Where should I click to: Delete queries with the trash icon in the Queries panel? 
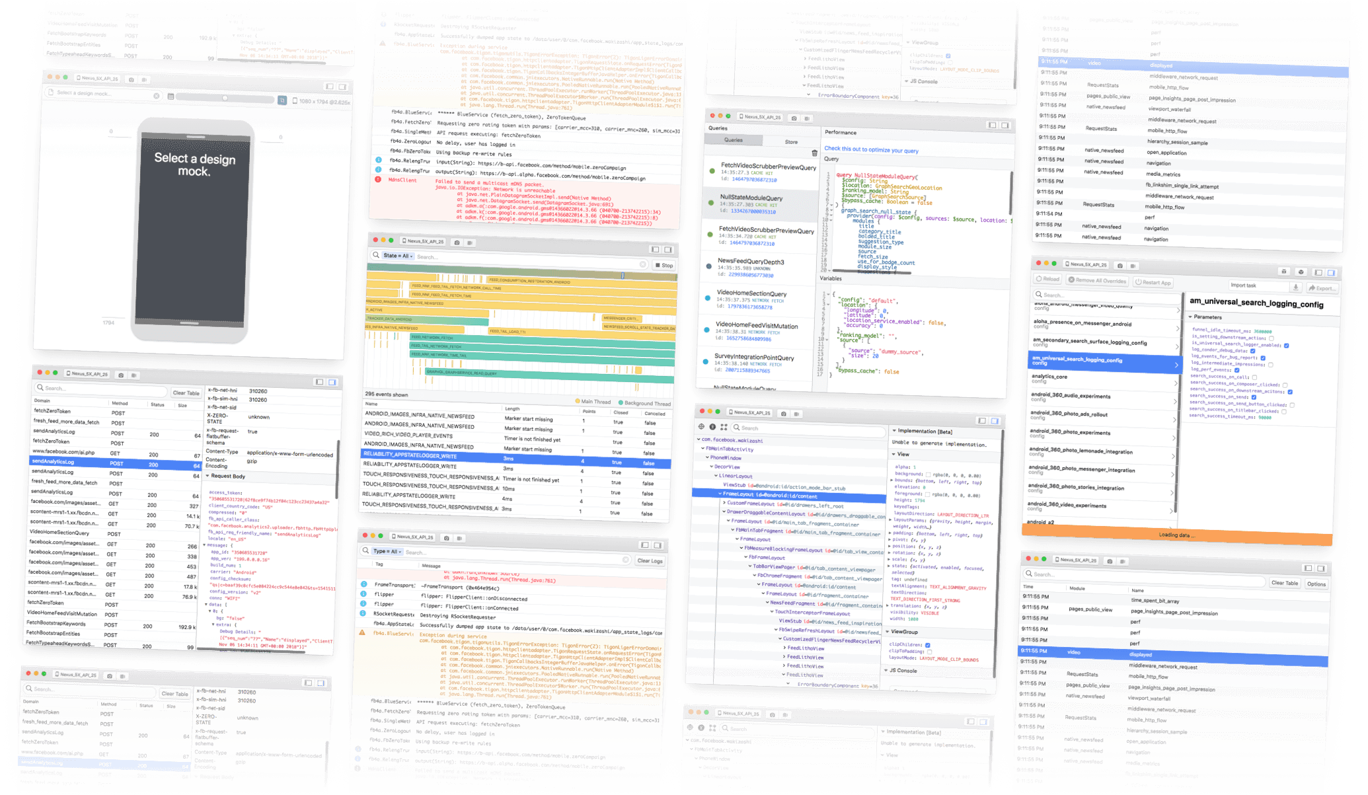click(x=814, y=153)
